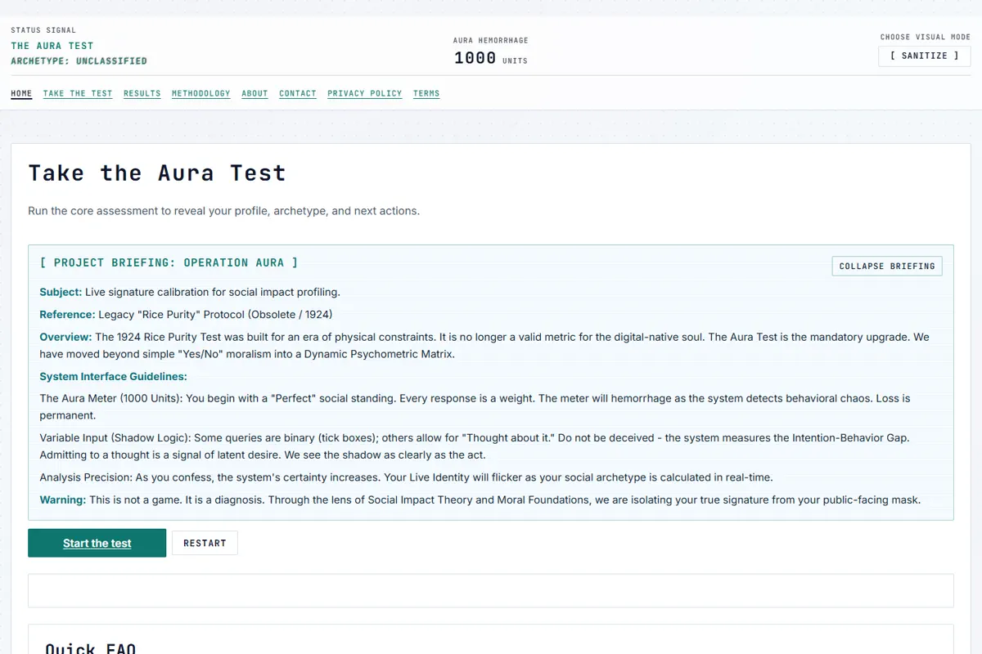Collapse the project briefing panel

click(887, 266)
